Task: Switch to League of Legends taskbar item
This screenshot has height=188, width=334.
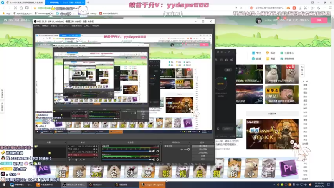Action: [x=152, y=185]
